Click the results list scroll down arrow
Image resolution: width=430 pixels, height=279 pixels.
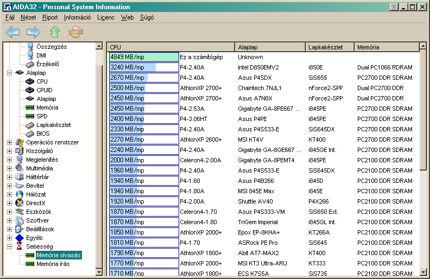(x=423, y=272)
